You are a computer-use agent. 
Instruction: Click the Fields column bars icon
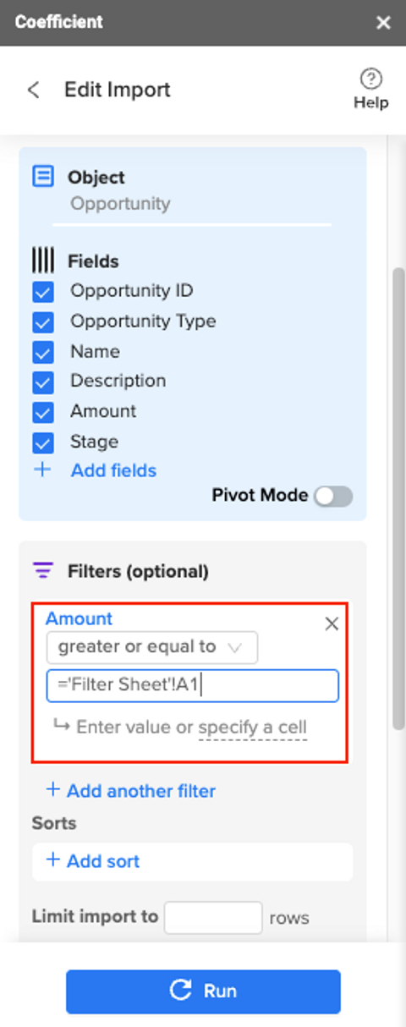42,261
